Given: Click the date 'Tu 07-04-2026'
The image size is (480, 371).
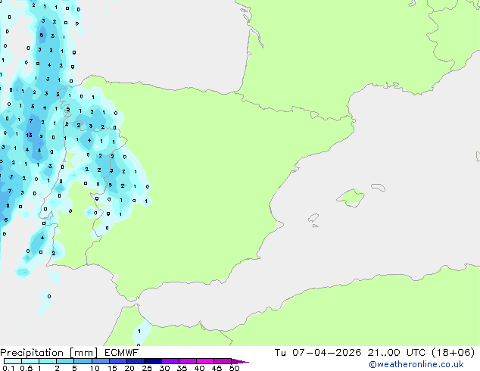Looking at the screenshot, I should pyautogui.click(x=318, y=353).
